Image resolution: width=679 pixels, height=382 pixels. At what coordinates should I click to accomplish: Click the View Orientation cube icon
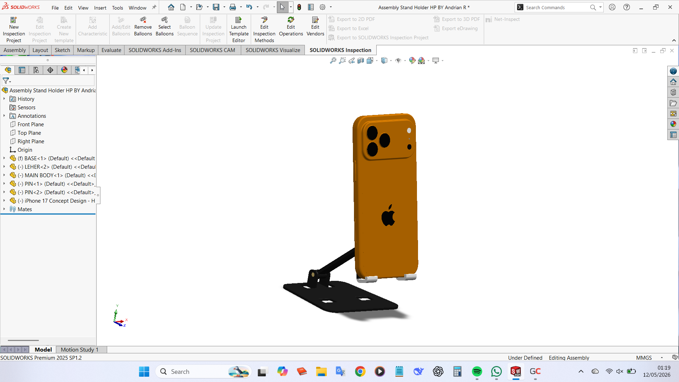(370, 60)
